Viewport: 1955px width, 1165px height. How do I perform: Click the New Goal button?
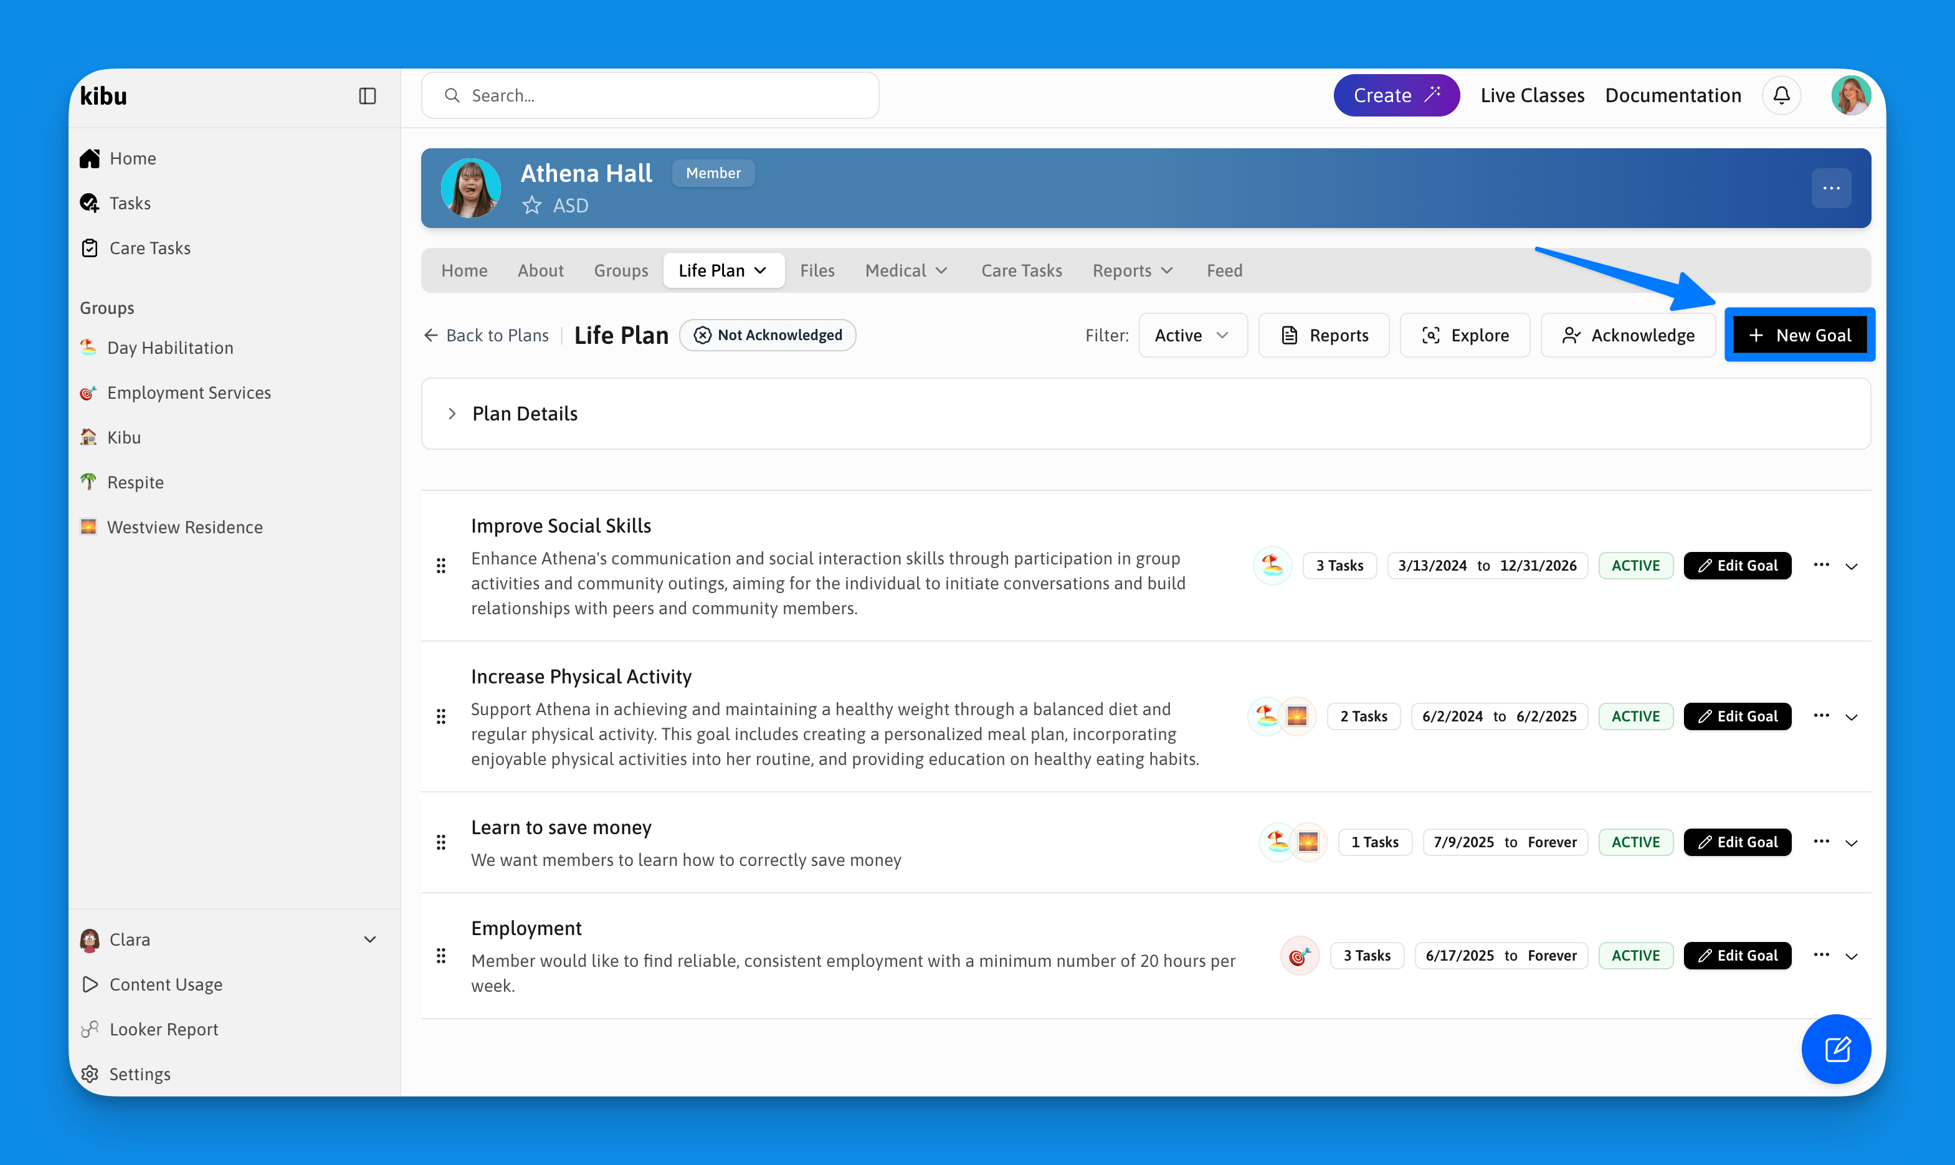coord(1800,335)
